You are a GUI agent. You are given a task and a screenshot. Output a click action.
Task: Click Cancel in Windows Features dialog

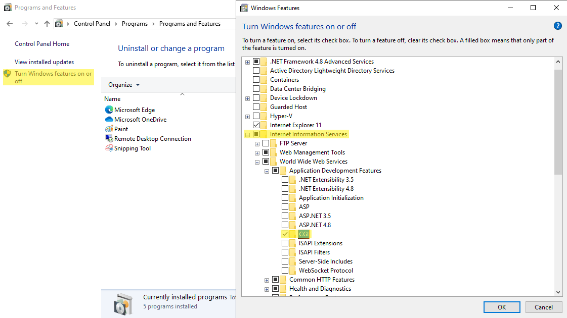(544, 307)
